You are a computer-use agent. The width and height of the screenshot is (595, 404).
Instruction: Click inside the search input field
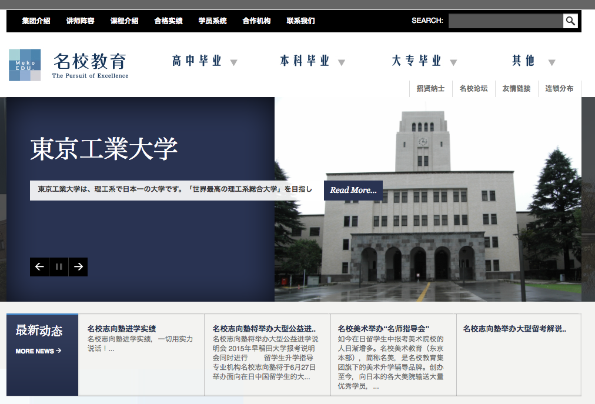pos(504,21)
